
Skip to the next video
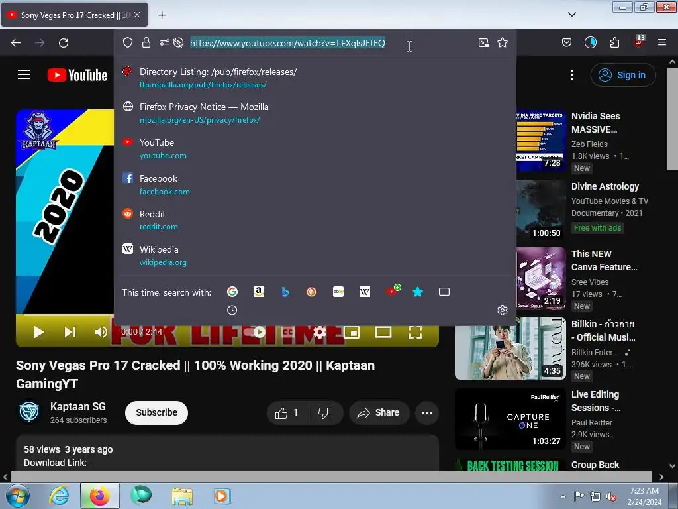[70, 332]
